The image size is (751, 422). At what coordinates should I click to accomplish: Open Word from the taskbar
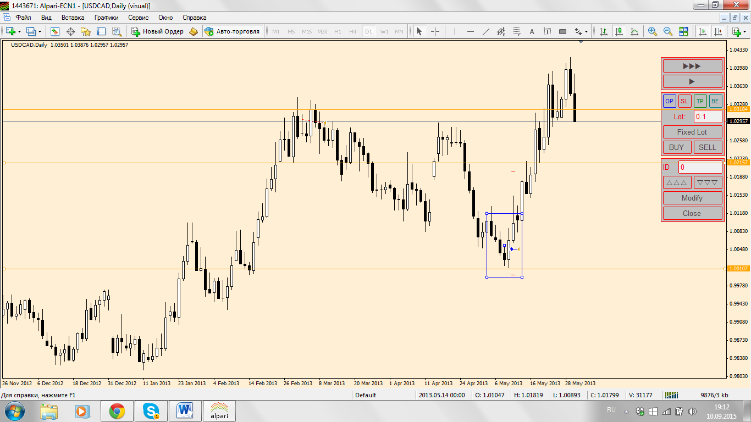tap(185, 410)
